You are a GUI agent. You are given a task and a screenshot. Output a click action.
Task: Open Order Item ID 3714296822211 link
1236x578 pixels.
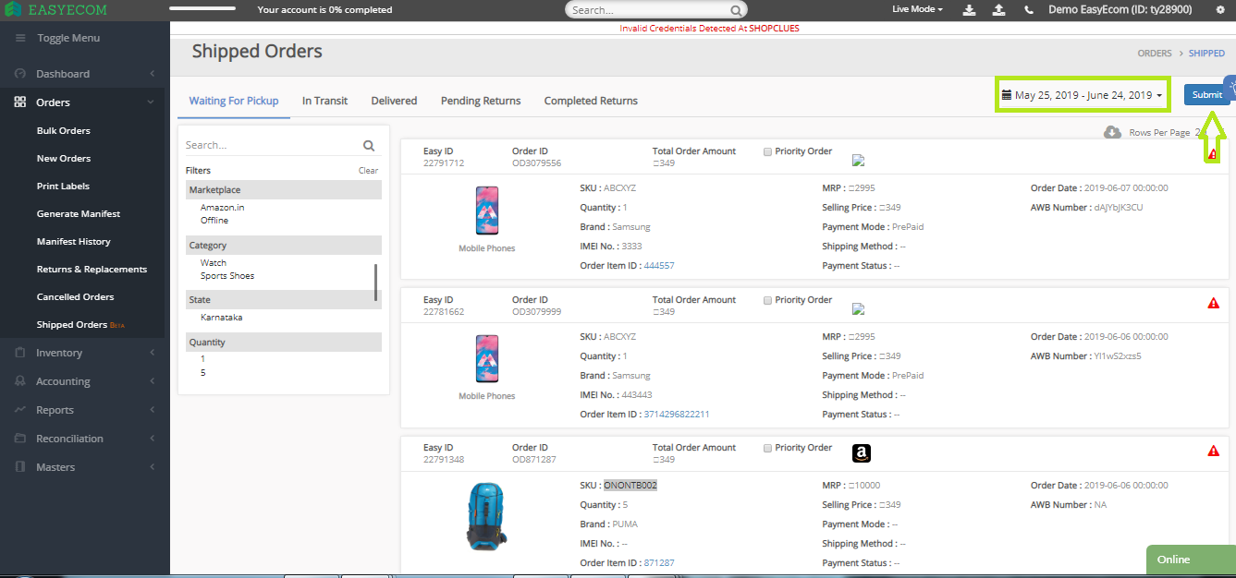(x=677, y=415)
